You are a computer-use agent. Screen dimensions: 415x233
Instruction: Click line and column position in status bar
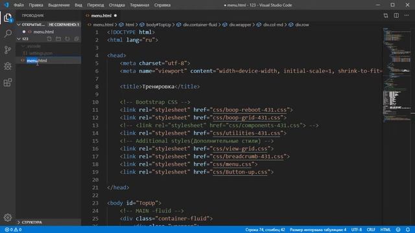coord(265,230)
